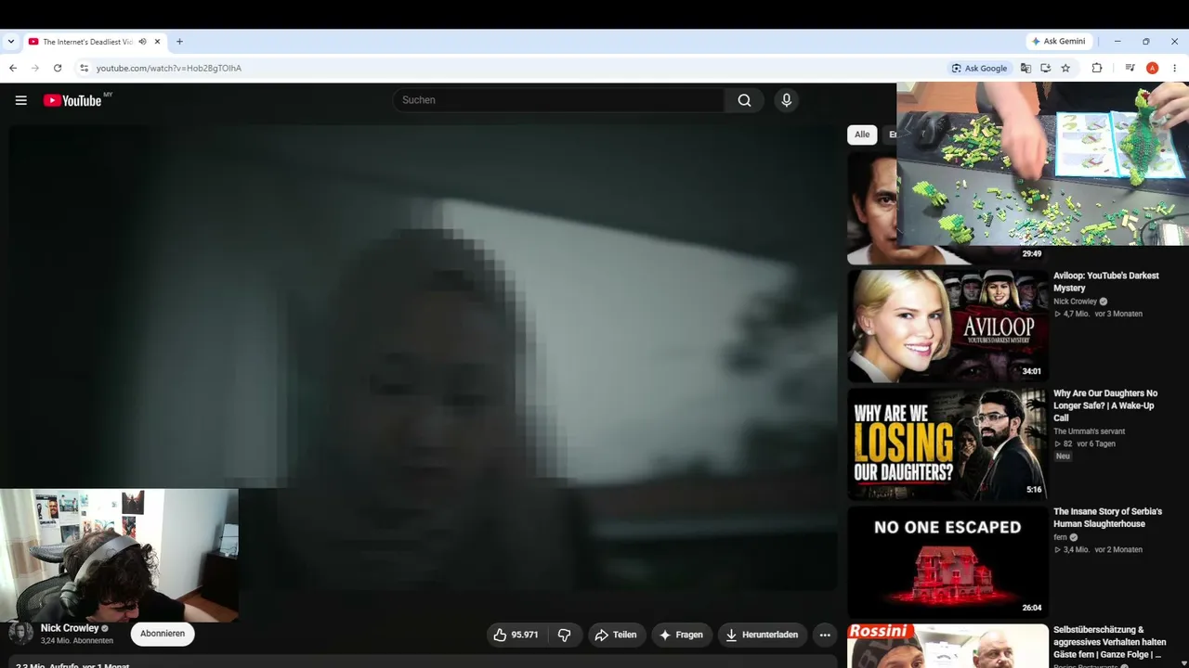Open the 'Losing Our Daughters' thumbnail
This screenshot has height=668, width=1189.
tap(947, 443)
